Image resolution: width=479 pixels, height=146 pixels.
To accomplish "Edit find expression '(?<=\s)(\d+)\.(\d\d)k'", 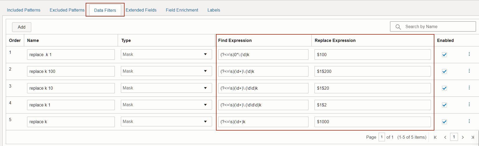I will click(x=263, y=88).
